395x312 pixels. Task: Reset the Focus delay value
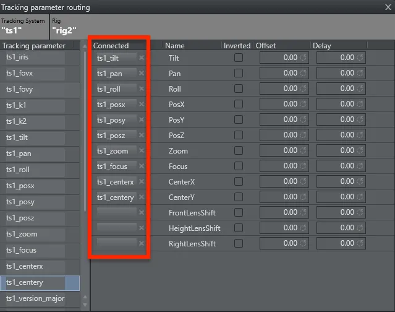(x=360, y=166)
